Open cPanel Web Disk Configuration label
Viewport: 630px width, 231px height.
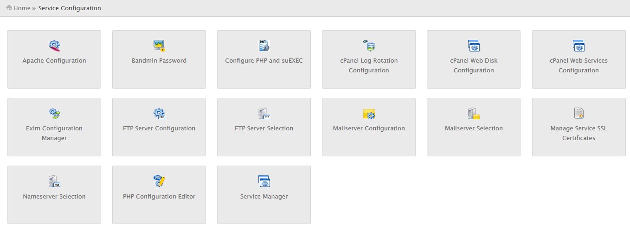(474, 65)
